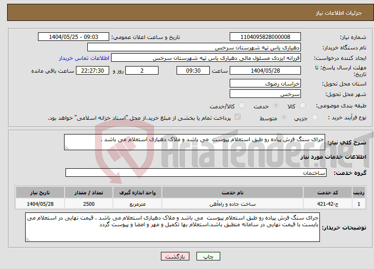The image size is (374, 269).
Task: Click the ساعت باقی مانده label
Action: coord(53,71)
